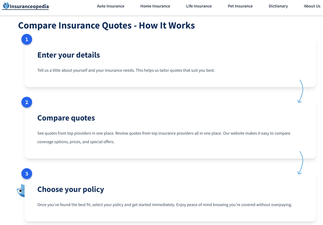Click text 'coverage options, prices, and special offers.'
323x225 pixels.
(76, 142)
